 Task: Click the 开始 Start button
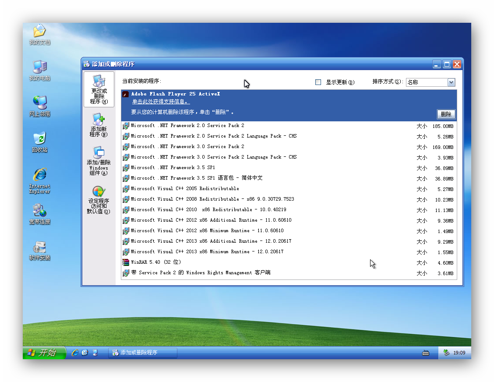point(44,353)
